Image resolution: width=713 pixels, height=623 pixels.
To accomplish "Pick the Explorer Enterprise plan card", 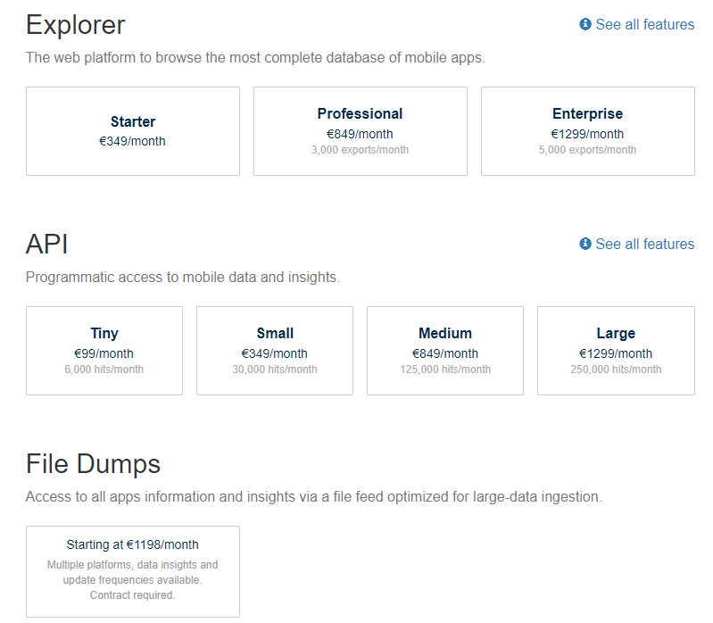I will [x=587, y=130].
